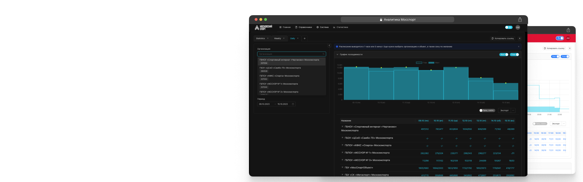Screen dimensions: 583x182
Task: Select the Daily tab
Action: click(x=292, y=39)
